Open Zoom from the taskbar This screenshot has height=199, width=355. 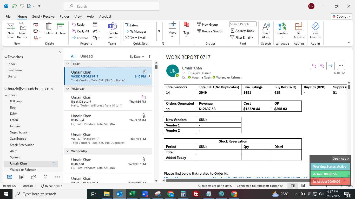pyautogui.click(x=145, y=194)
